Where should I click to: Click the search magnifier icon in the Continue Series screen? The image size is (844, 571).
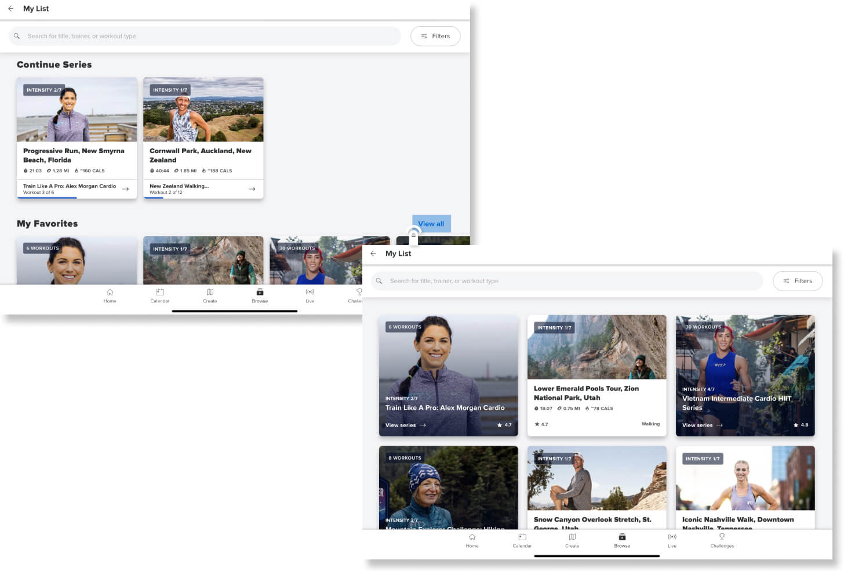click(x=17, y=36)
